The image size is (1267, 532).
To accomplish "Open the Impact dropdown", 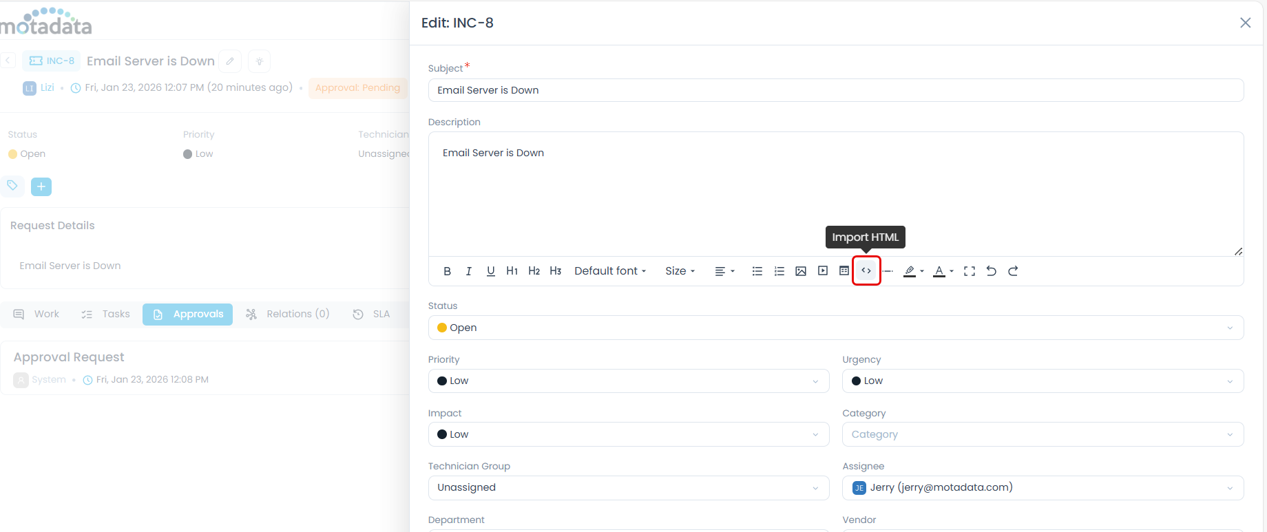I will pos(629,434).
